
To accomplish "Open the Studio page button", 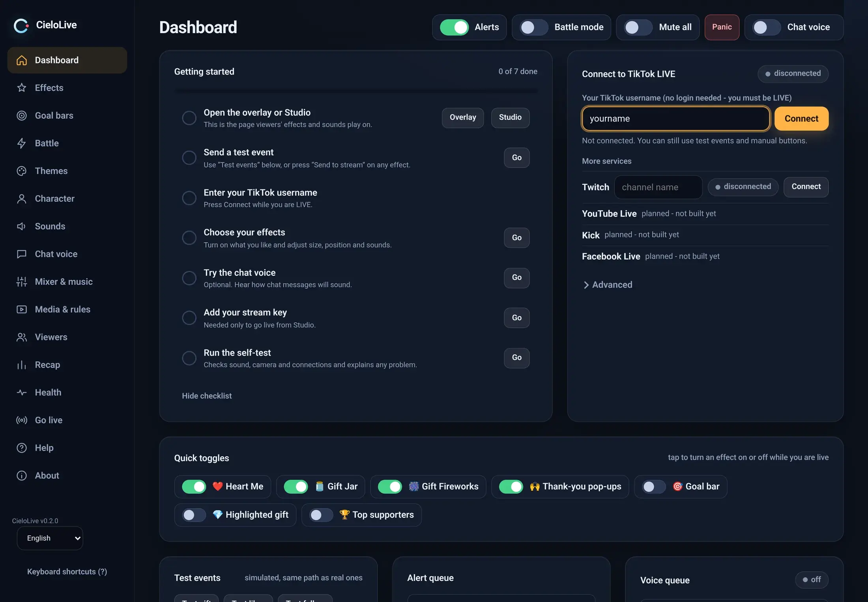I will coord(510,118).
